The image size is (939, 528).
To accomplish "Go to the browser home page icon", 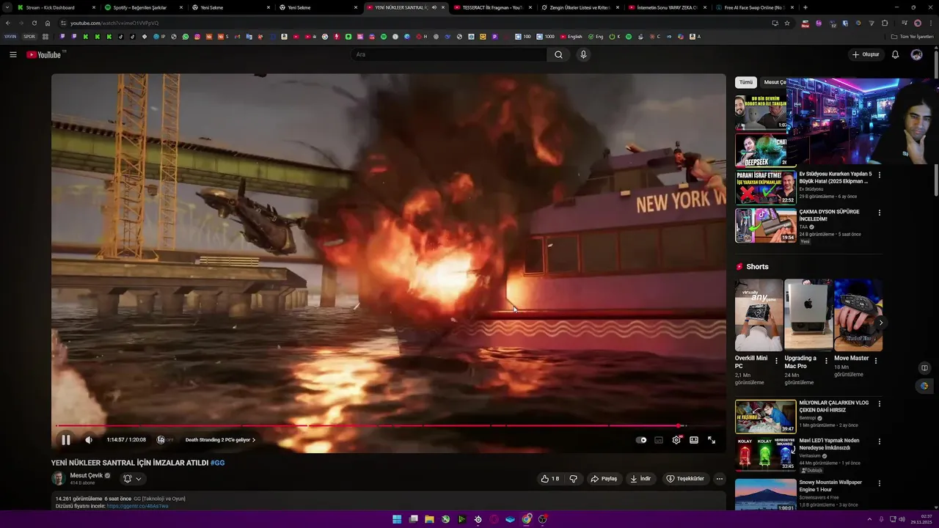I will (48, 23).
